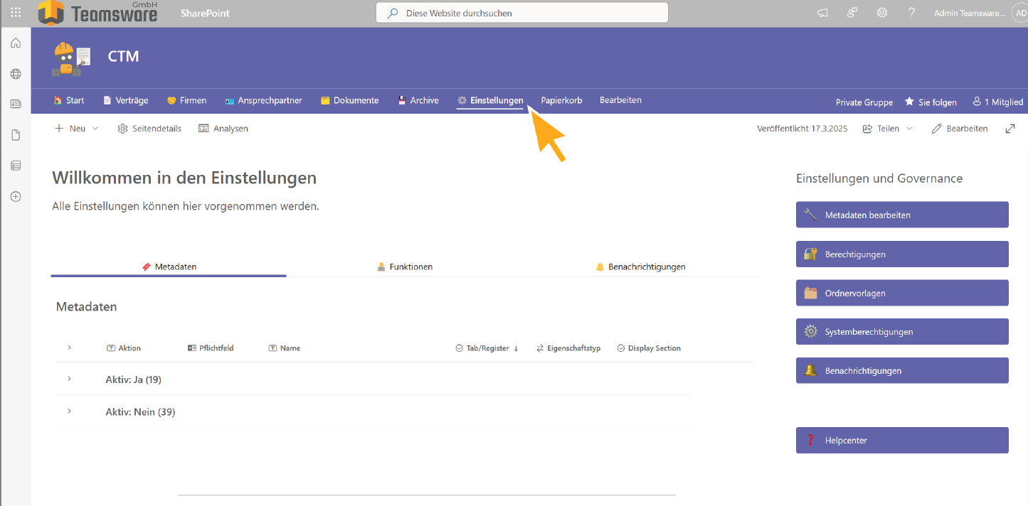This screenshot has height=506, width=1028.
Task: Click the create plus icon in sidebar
Action: 16,197
